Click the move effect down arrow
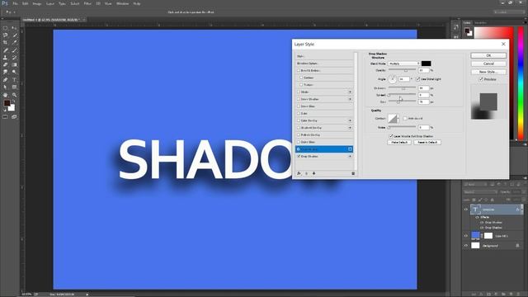 pyautogui.click(x=313, y=173)
